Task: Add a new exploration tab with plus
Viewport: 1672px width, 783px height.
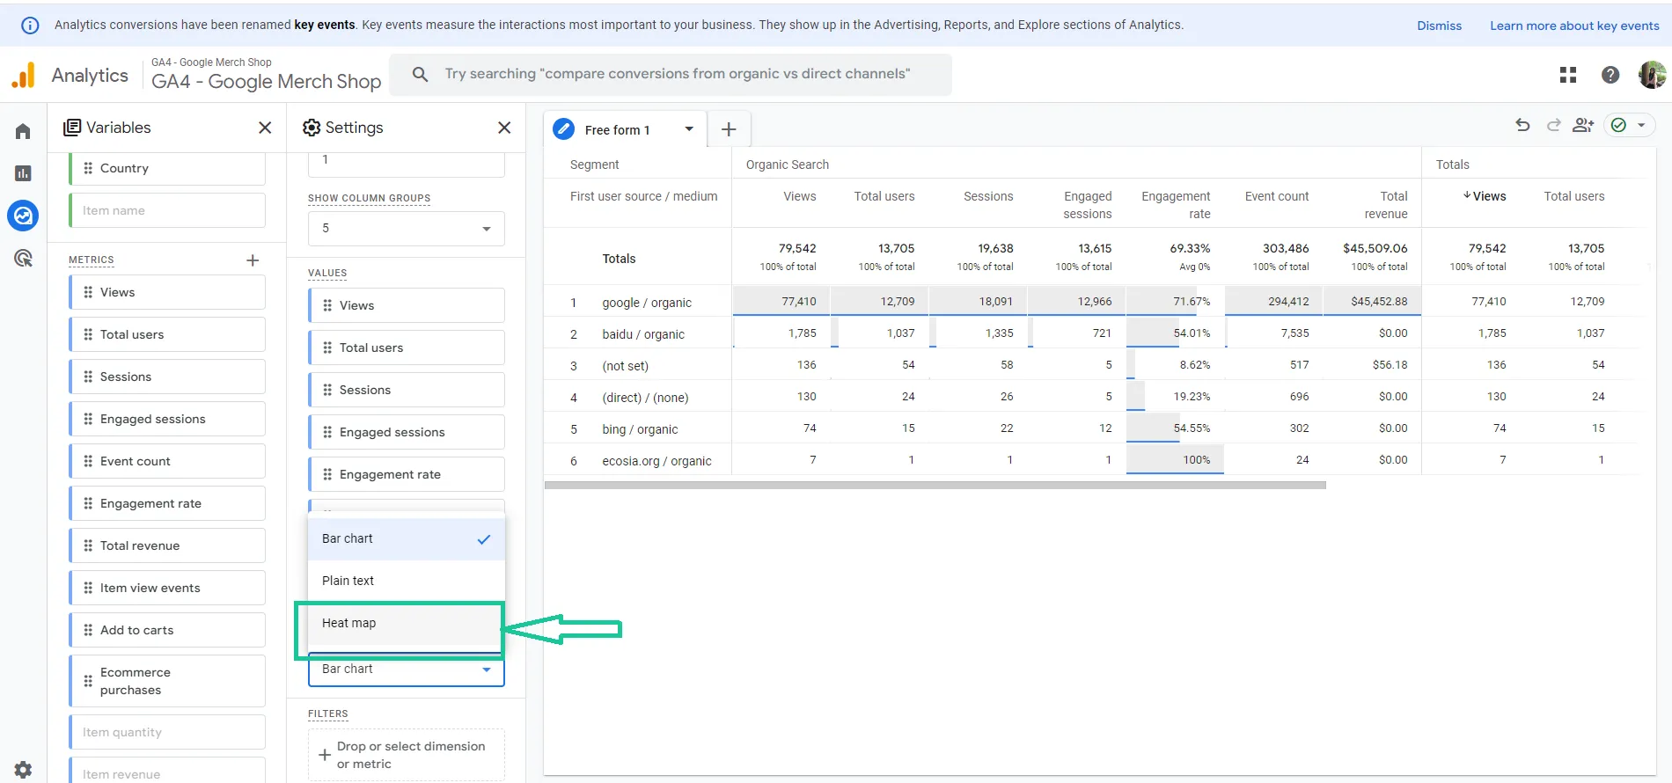Action: coord(729,129)
